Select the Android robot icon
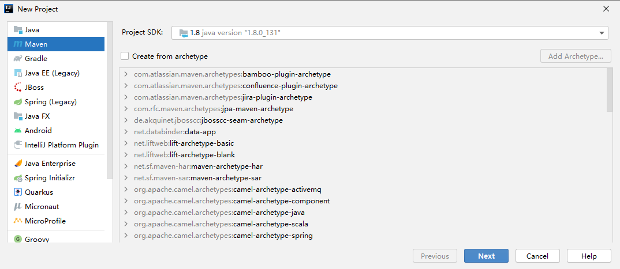The height and width of the screenshot is (269, 620). 18,131
